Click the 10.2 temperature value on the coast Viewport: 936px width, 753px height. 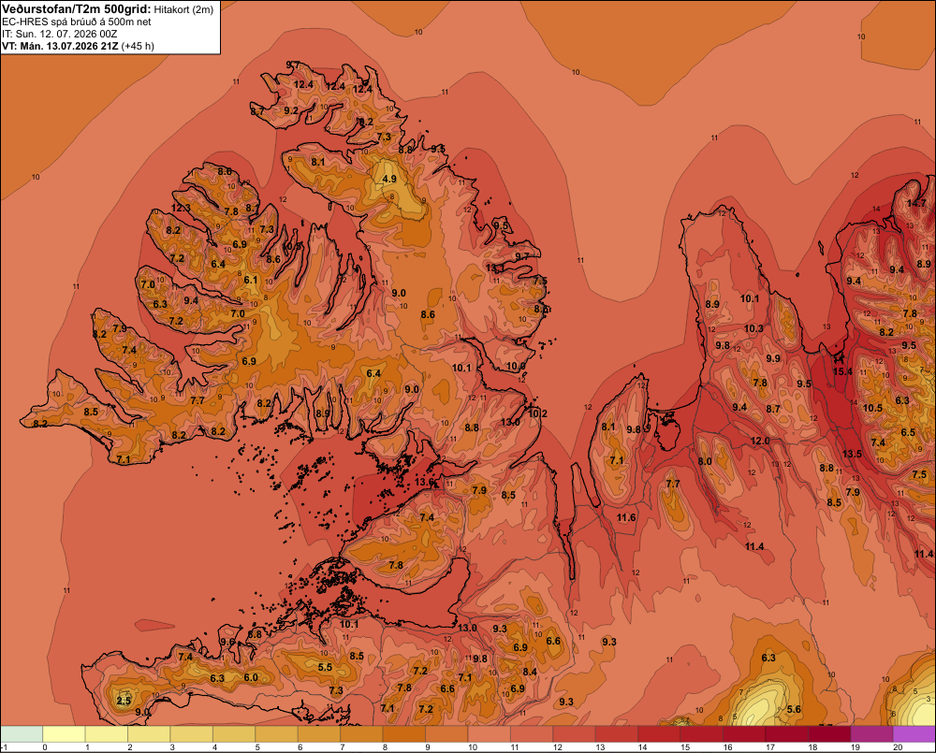(538, 413)
